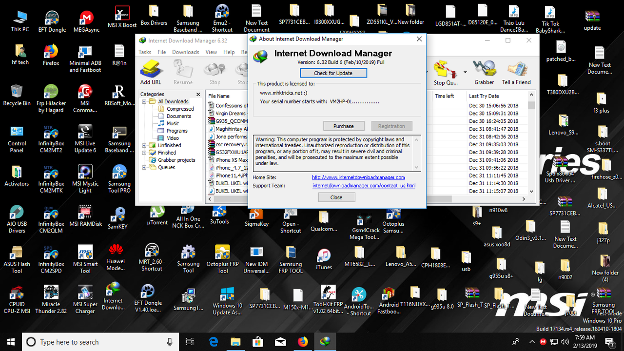Open the internetdownloadmanager.com Home Site link
Screen dimensions: 624x351
pos(358,177)
